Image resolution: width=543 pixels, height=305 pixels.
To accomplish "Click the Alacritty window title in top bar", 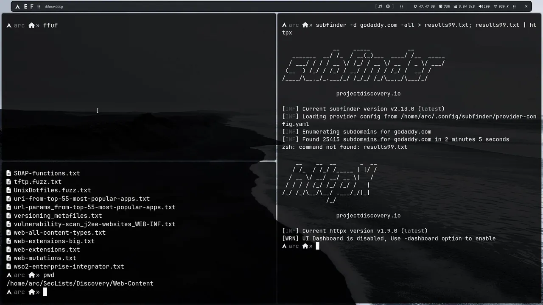I will click(x=54, y=6).
